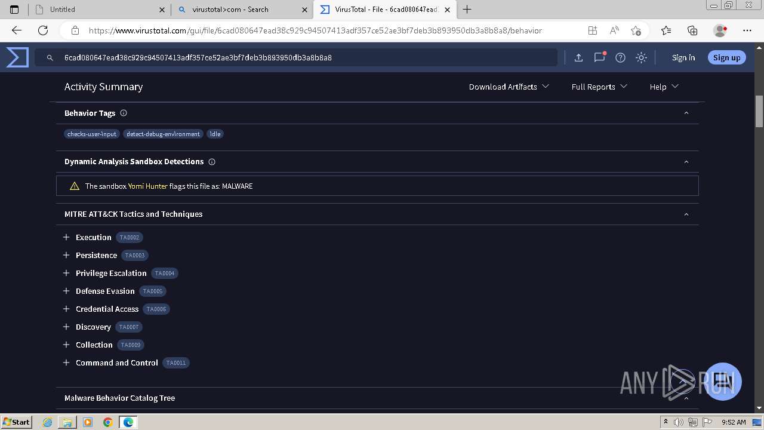This screenshot has height=430, width=764.
Task: Collapse the Behavior Tags section
Action: tap(686, 113)
